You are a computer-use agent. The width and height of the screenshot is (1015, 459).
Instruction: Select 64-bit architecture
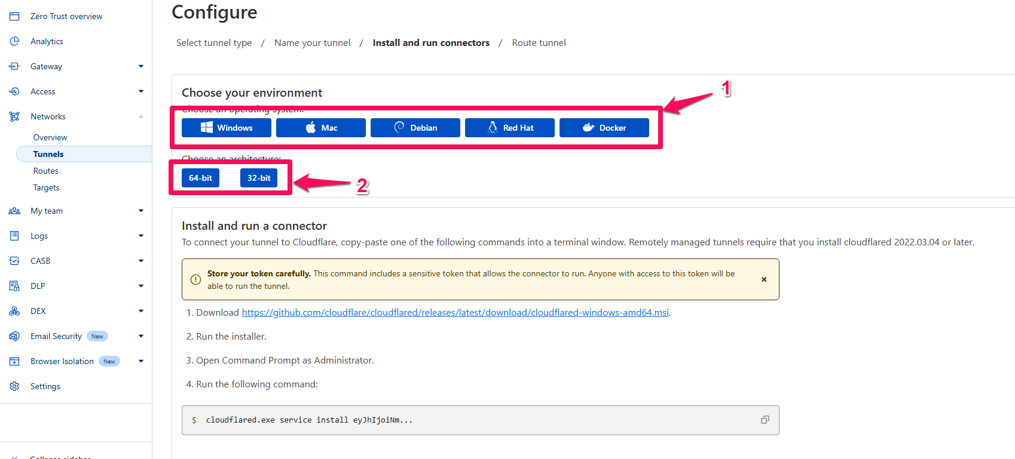[200, 178]
